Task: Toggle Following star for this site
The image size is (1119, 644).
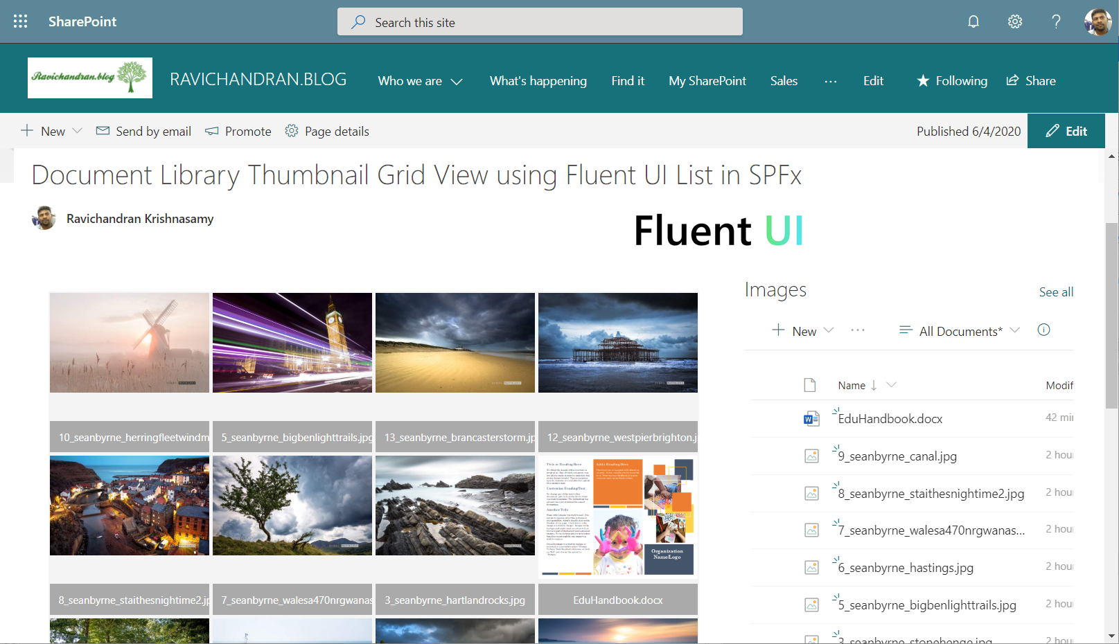Action: tap(952, 81)
